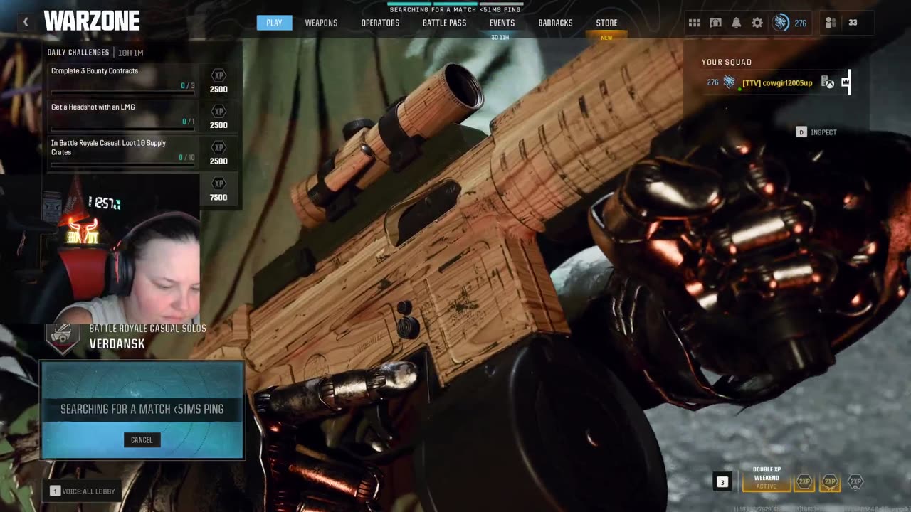Viewport: 911px width, 512px height.
Task: Open the social friends icon
Action: pos(831,23)
